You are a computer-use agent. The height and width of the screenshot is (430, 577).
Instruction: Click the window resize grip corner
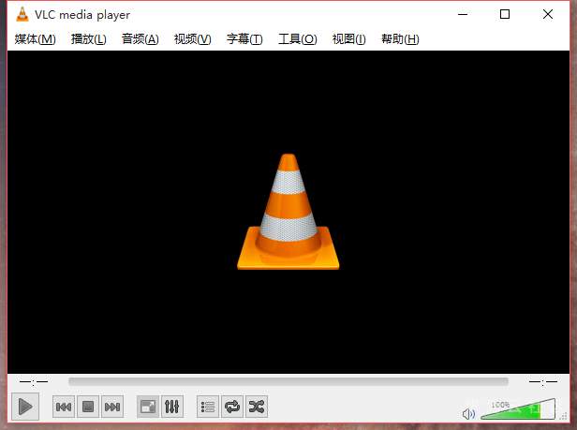[x=564, y=416]
